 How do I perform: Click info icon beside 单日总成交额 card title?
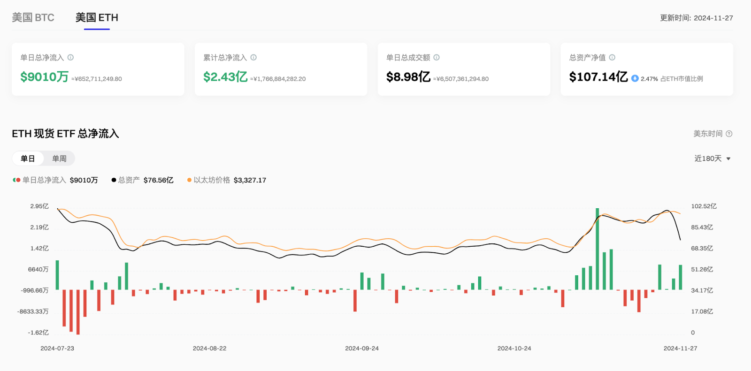tap(437, 58)
